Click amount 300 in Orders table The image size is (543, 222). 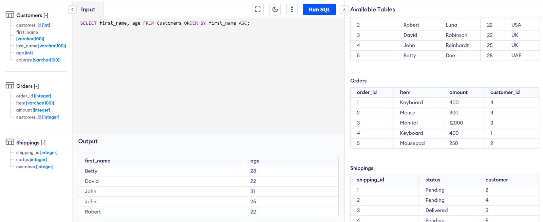[454, 112]
